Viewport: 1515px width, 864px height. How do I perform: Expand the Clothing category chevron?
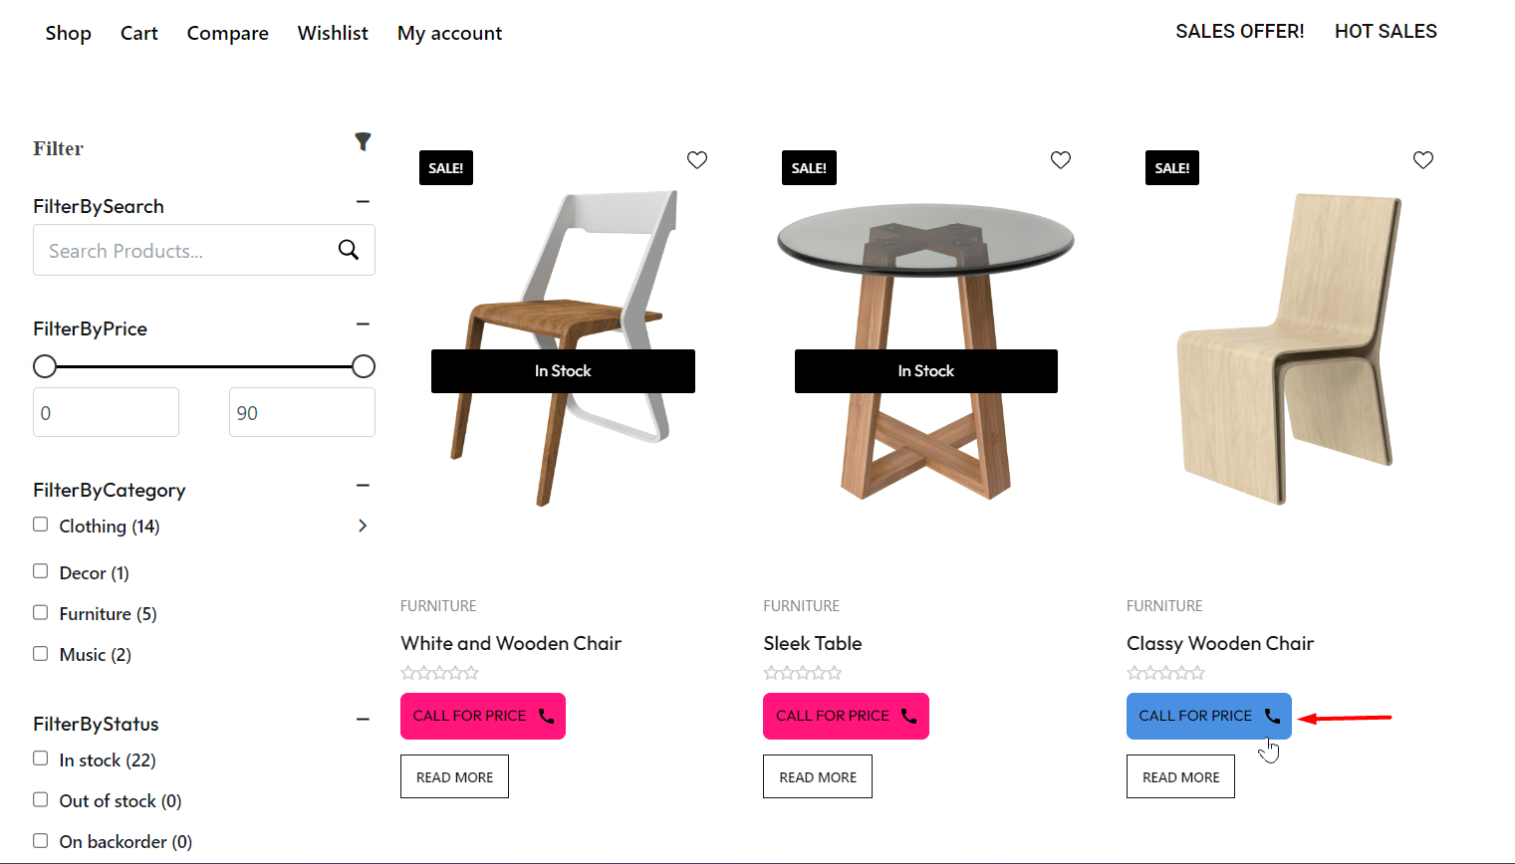(363, 525)
